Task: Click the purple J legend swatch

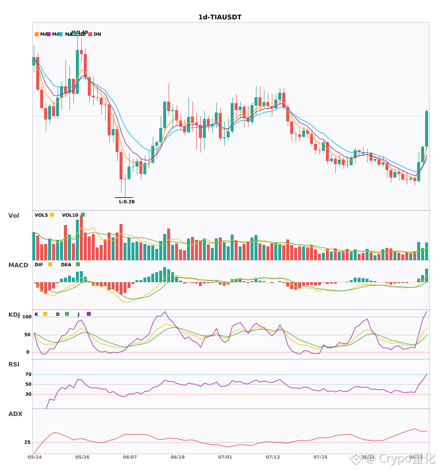Action: click(x=89, y=314)
